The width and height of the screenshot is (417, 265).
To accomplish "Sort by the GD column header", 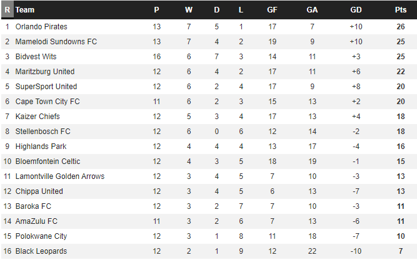I will [x=356, y=10].
